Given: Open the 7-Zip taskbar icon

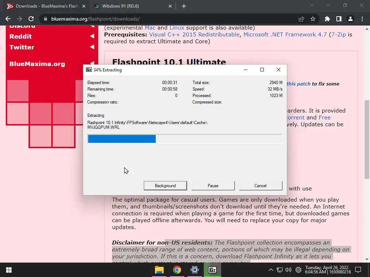Looking at the screenshot, I should tap(212, 270).
